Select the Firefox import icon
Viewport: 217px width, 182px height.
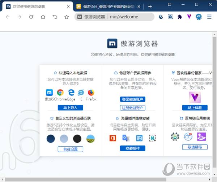(91, 92)
